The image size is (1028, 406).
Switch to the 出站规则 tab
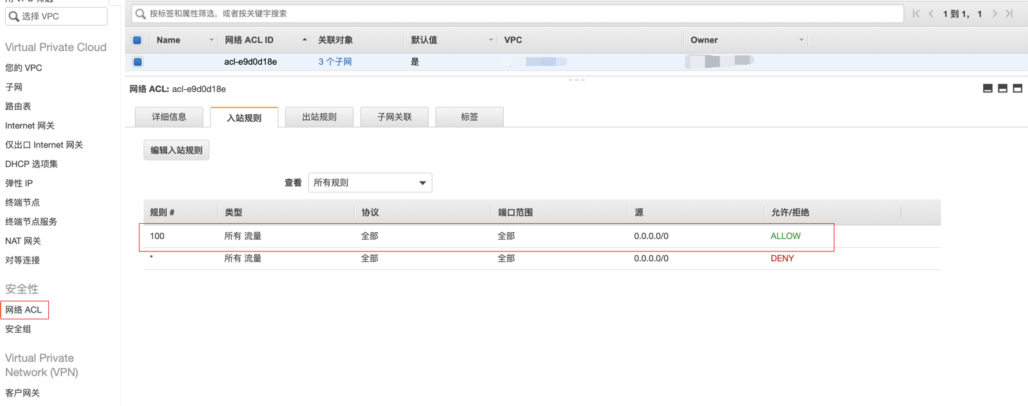[319, 117]
